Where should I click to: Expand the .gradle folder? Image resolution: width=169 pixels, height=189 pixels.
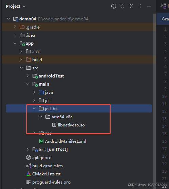click(15, 27)
